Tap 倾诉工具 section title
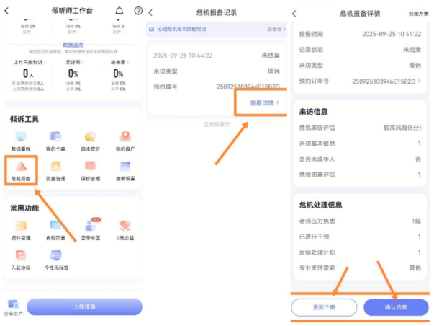This screenshot has height=326, width=434. pyautogui.click(x=24, y=119)
